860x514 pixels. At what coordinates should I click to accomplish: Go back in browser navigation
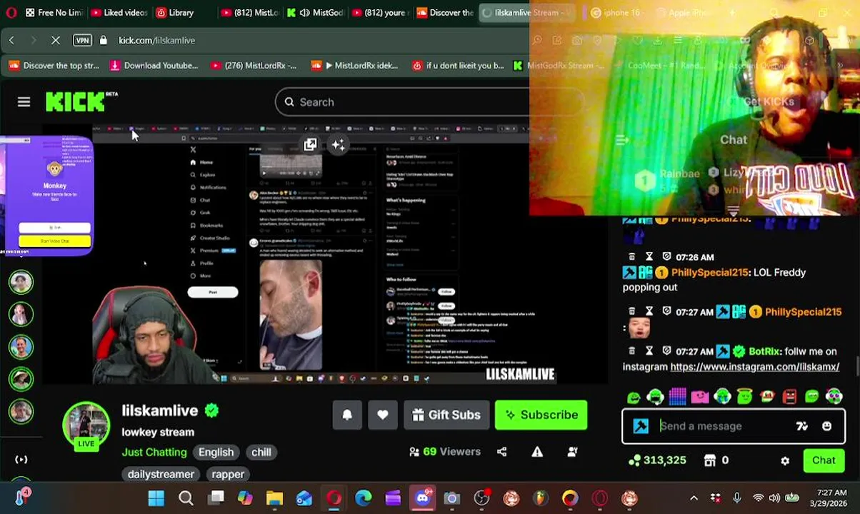12,41
